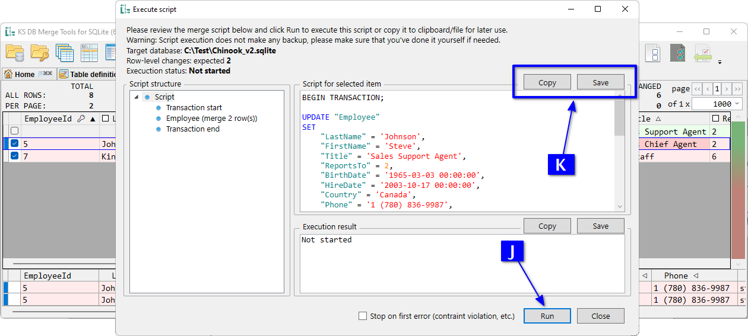Save the execution result
The image size is (748, 336).
tap(601, 226)
